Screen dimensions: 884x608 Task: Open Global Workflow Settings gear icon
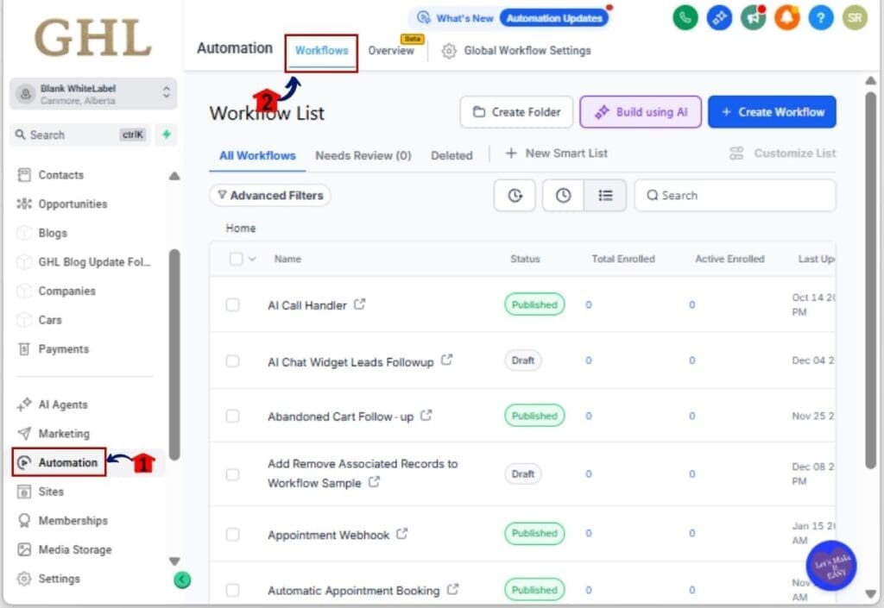pos(448,51)
